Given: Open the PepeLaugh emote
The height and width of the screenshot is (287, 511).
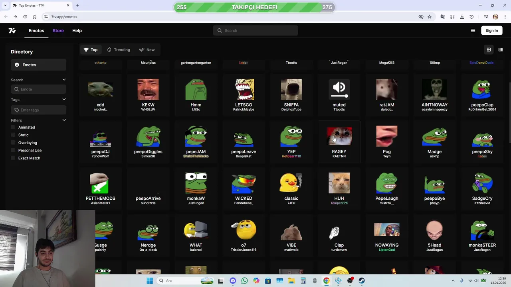Looking at the screenshot, I should point(387,189).
